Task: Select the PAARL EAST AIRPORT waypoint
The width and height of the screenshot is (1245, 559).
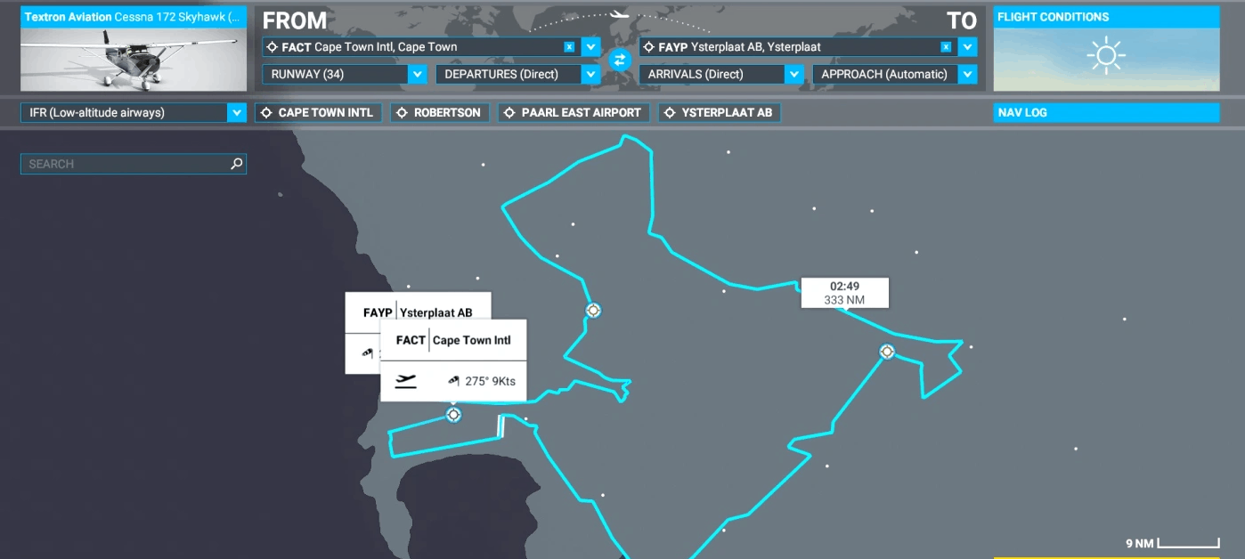Action: pyautogui.click(x=574, y=113)
